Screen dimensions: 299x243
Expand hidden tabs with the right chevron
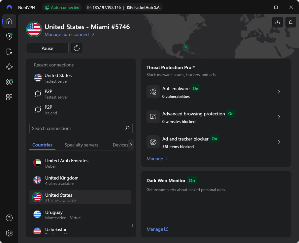click(x=131, y=144)
